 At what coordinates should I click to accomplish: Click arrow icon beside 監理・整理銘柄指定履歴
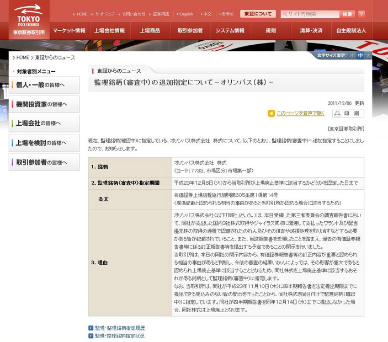(91, 328)
